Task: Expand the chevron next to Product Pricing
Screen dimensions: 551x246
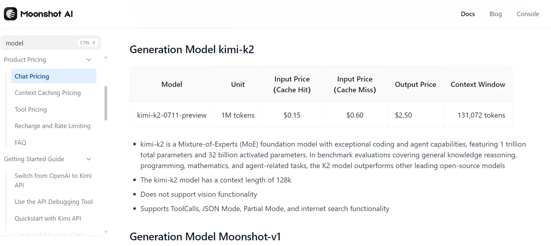Action: click(89, 60)
